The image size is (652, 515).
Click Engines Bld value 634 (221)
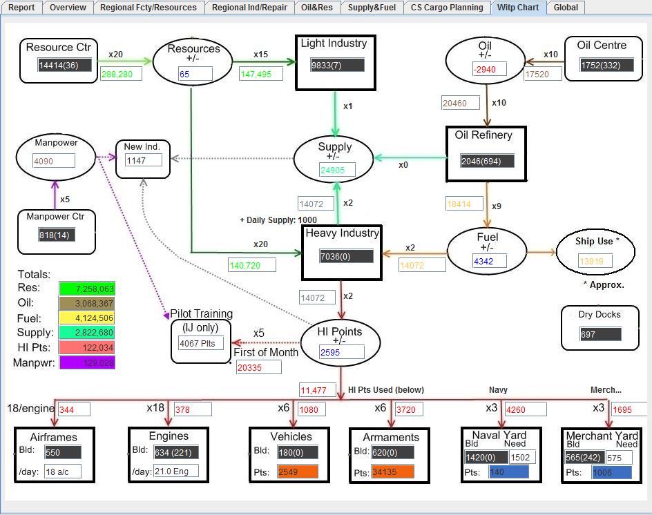point(176,452)
